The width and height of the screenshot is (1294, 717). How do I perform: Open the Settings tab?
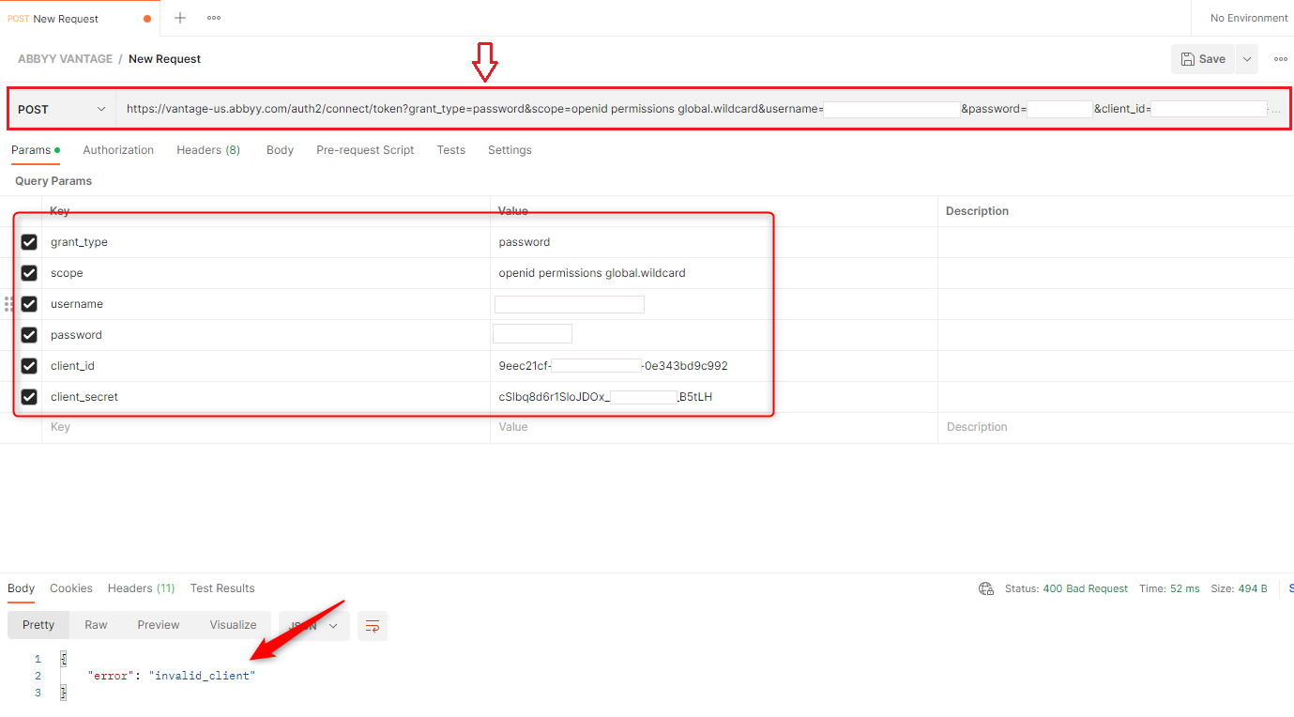click(510, 150)
